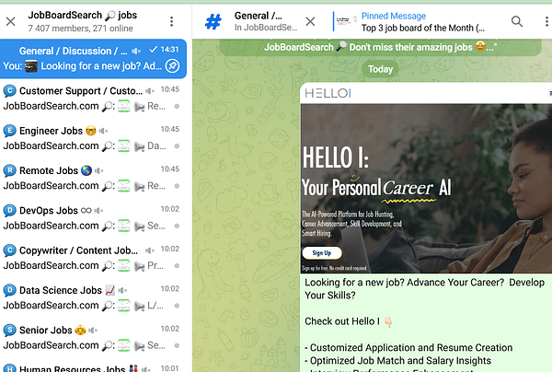Click HELLOI logo on message card
The image size is (552, 372).
(x=328, y=93)
